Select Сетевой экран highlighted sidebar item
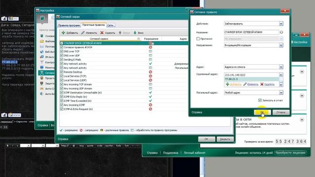The width and height of the screenshot is (315, 177). pos(47,73)
